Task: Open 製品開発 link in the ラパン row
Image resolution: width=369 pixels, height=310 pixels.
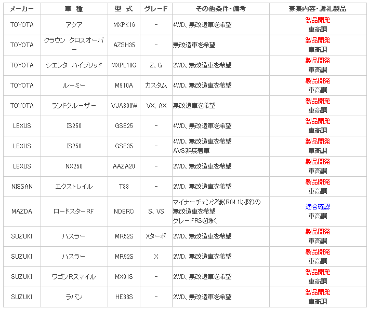Action: click(318, 292)
